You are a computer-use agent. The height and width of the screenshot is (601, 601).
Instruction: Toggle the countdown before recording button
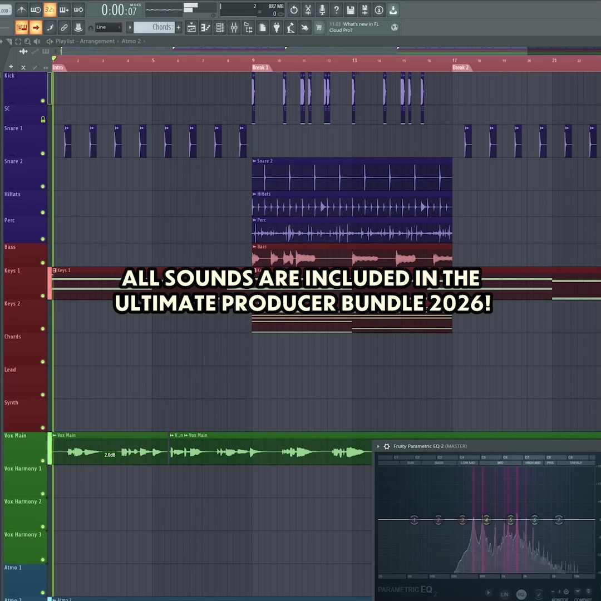click(x=50, y=9)
